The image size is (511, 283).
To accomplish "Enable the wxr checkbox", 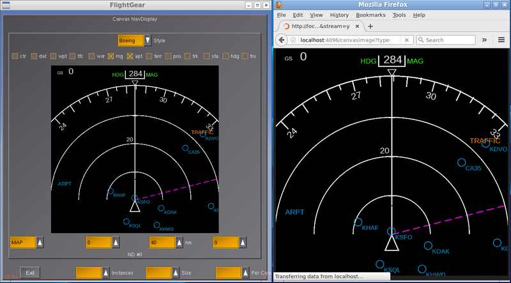I will tap(91, 56).
